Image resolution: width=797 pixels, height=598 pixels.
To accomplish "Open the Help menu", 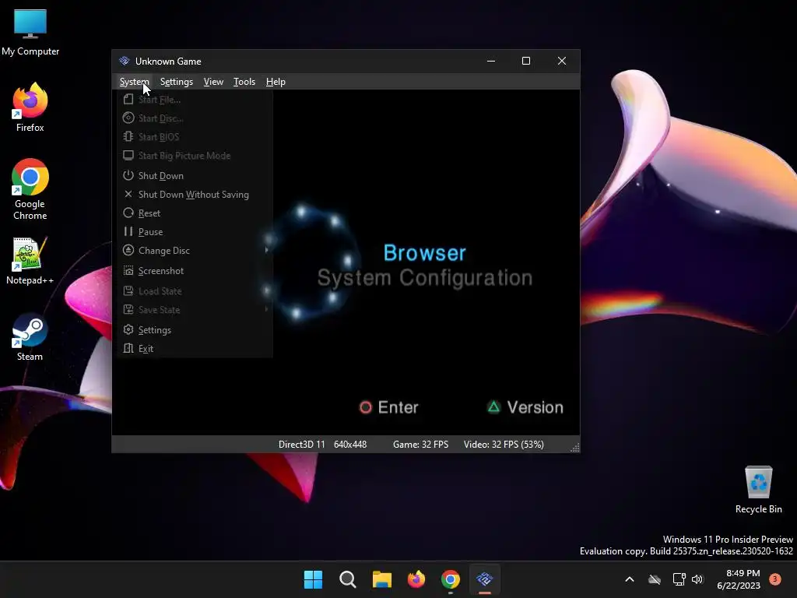I will 276,81.
